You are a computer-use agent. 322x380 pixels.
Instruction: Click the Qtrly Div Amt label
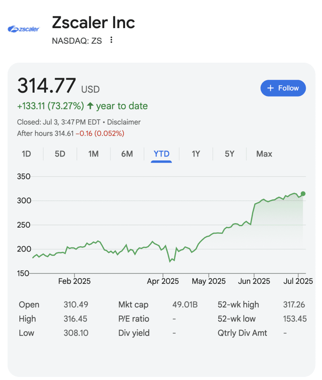[x=242, y=333]
